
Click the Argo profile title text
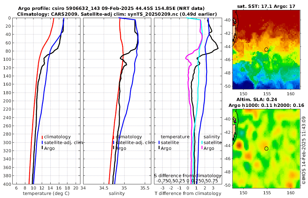pos(111,9)
